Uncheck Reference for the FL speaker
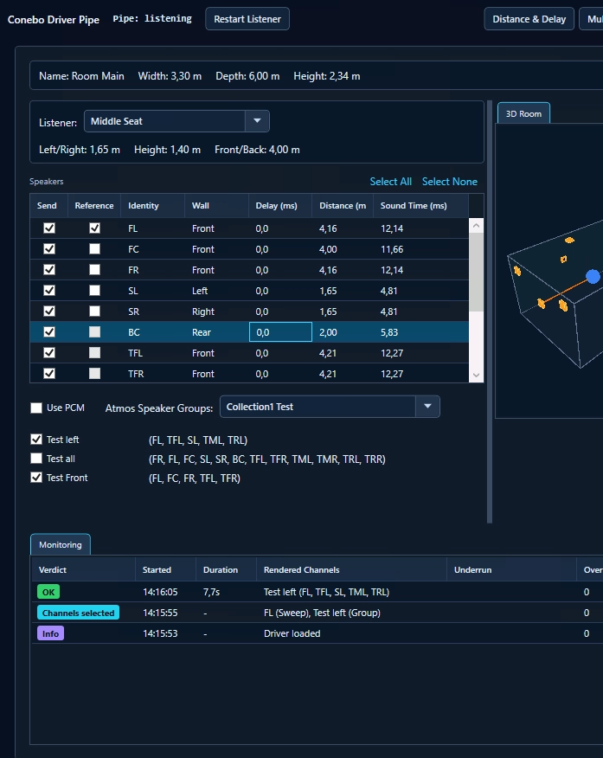The width and height of the screenshot is (603, 758). (94, 228)
